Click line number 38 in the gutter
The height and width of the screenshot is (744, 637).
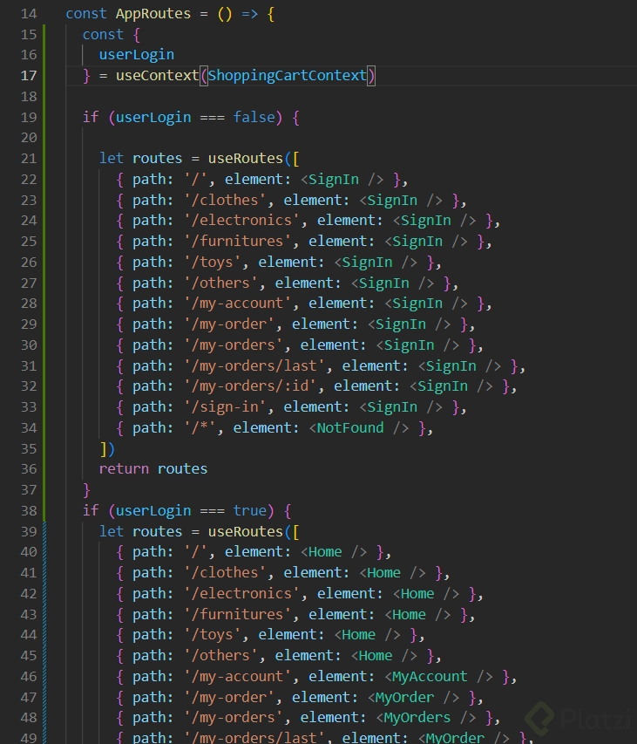[29, 510]
